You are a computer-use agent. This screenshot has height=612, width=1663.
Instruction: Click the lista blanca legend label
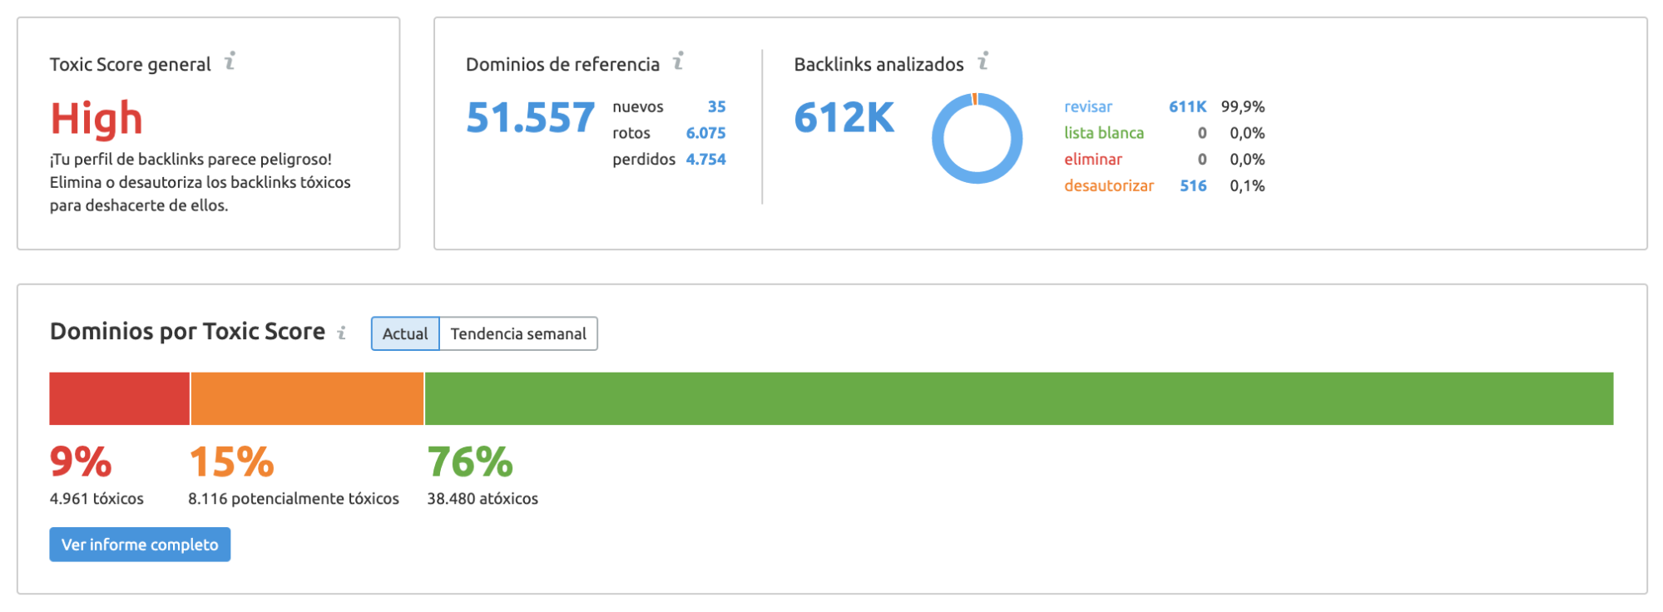[x=1104, y=133]
